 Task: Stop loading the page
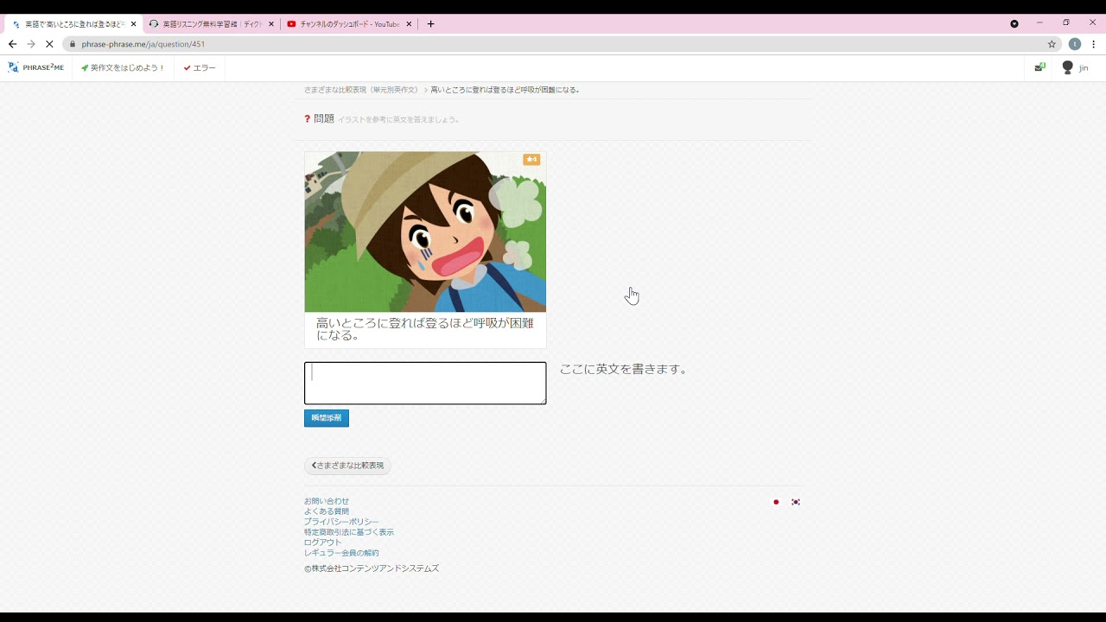tap(49, 44)
